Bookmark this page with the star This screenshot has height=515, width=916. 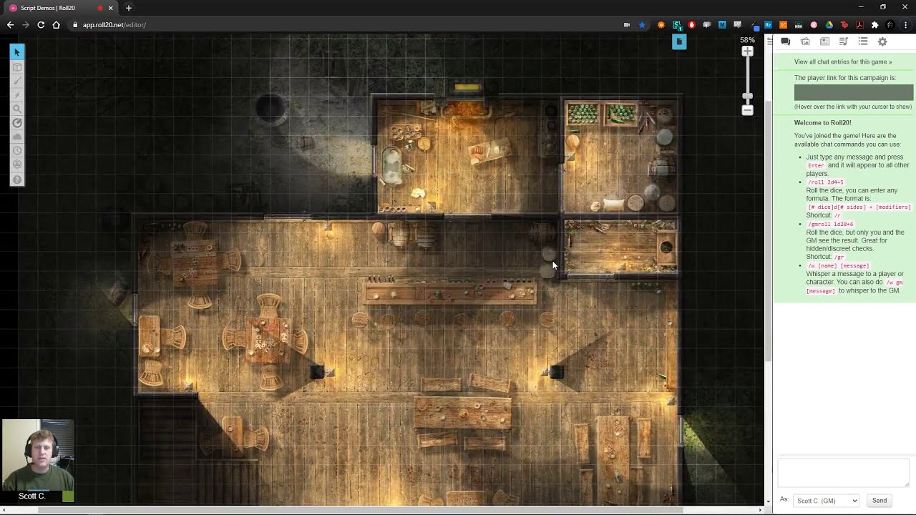pos(642,25)
